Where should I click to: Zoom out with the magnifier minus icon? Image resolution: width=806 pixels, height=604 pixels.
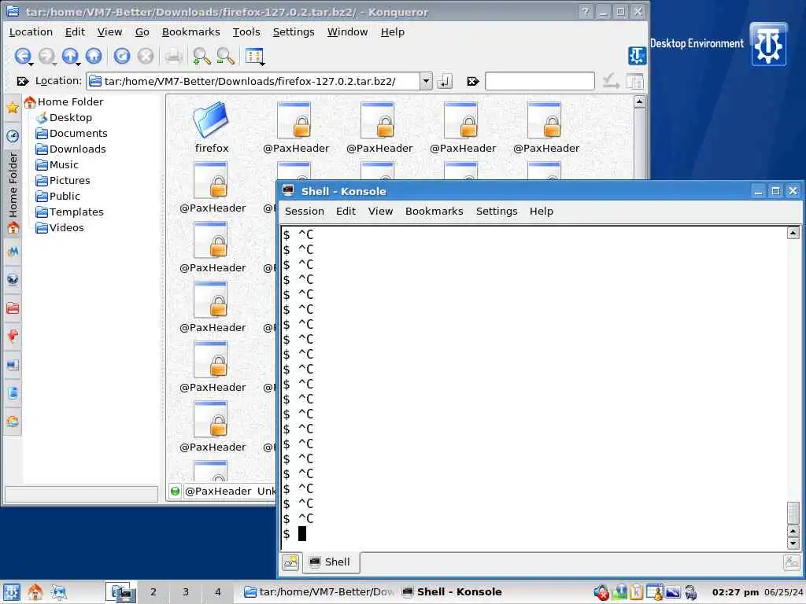225,56
